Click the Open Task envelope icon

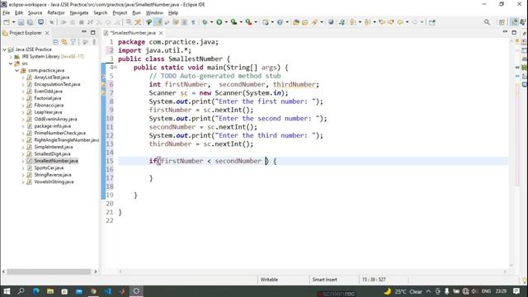pyautogui.click(x=304, y=22)
